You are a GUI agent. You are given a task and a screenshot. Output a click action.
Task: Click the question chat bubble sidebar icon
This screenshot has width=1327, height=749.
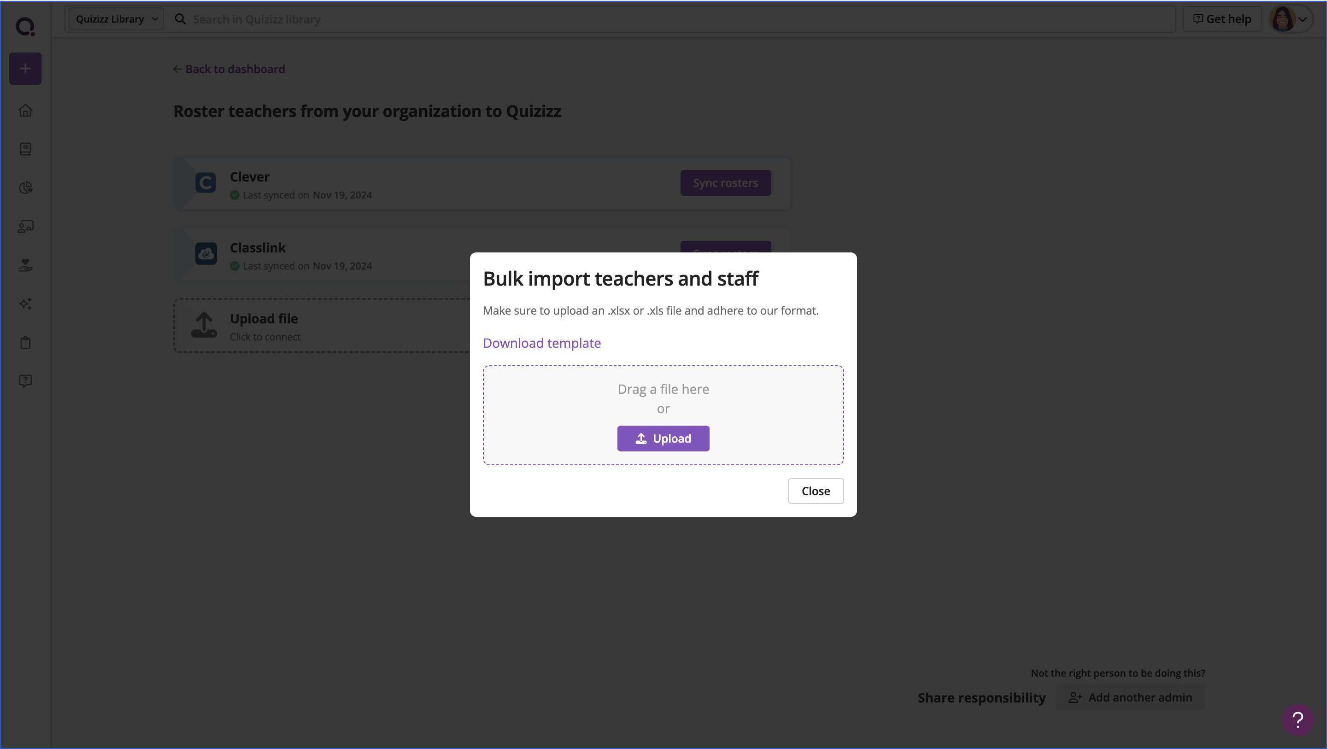(25, 380)
